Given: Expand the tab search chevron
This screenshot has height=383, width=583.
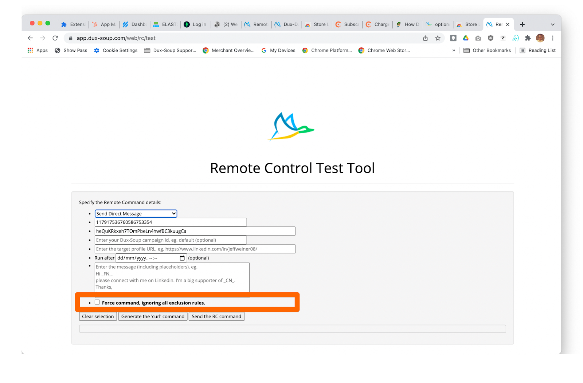Looking at the screenshot, I should point(552,24).
